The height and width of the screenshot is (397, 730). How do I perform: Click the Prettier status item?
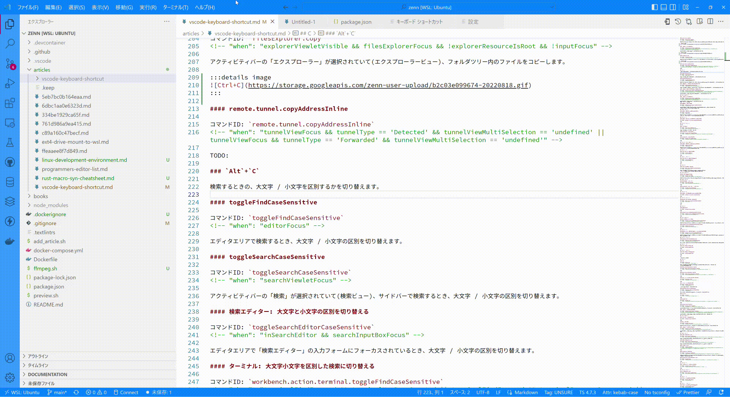[x=688, y=392]
